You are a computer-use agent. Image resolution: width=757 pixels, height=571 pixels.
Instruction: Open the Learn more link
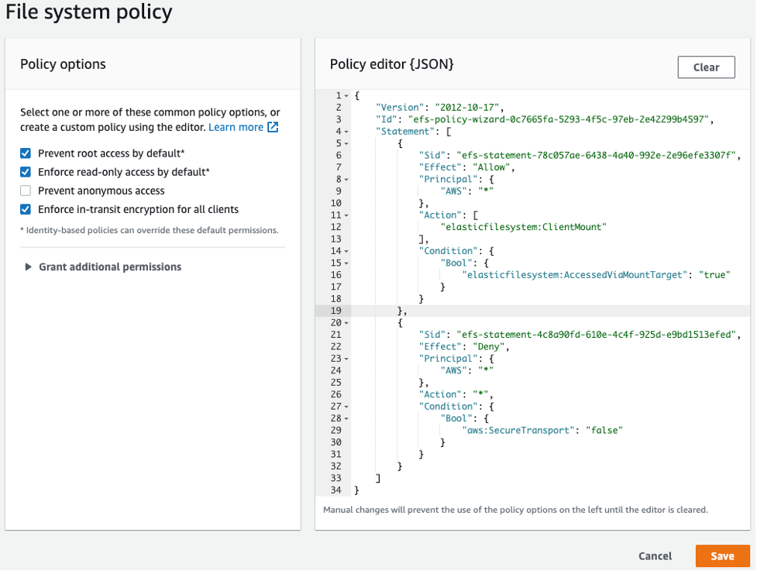(x=236, y=127)
